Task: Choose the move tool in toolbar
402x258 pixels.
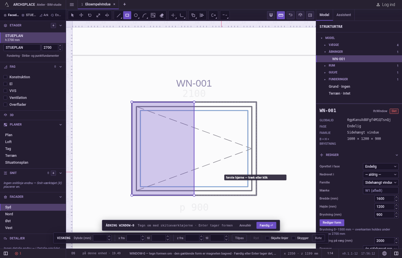Action: [81, 15]
